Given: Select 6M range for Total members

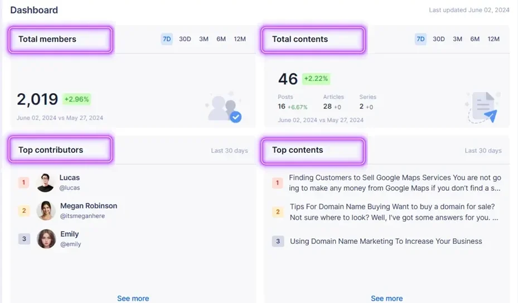Looking at the screenshot, I should [x=221, y=39].
